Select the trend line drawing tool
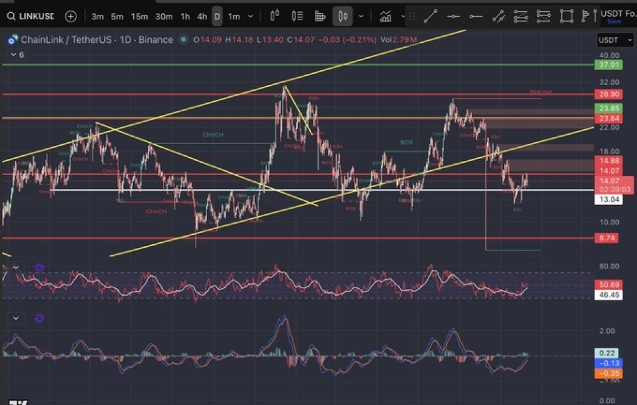 [x=432, y=16]
